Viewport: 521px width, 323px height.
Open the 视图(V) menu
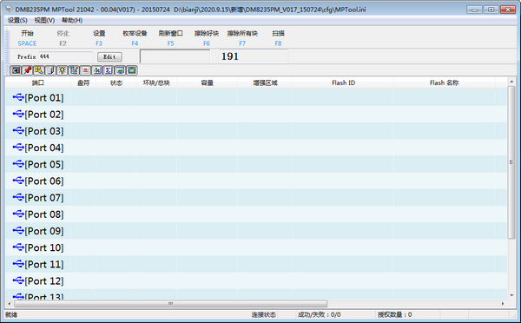tap(44, 21)
